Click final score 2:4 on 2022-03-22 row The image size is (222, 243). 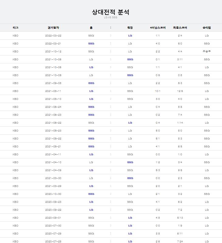pos(180,36)
